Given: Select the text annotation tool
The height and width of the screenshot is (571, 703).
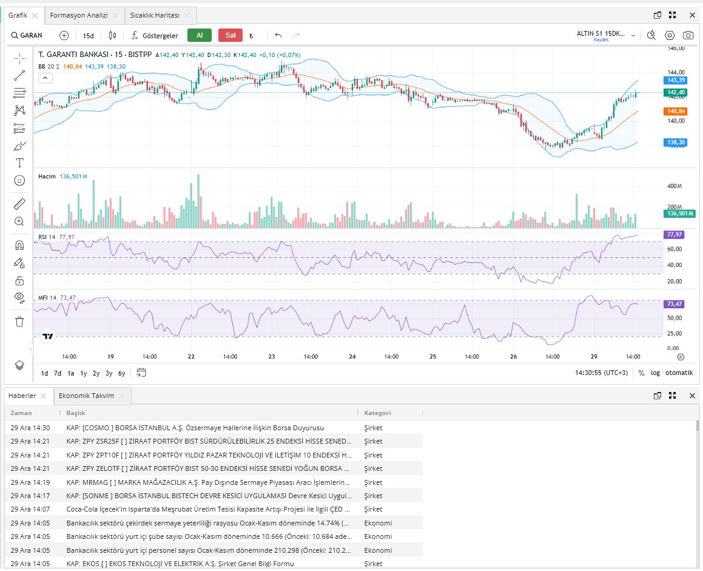Looking at the screenshot, I should pyautogui.click(x=19, y=163).
